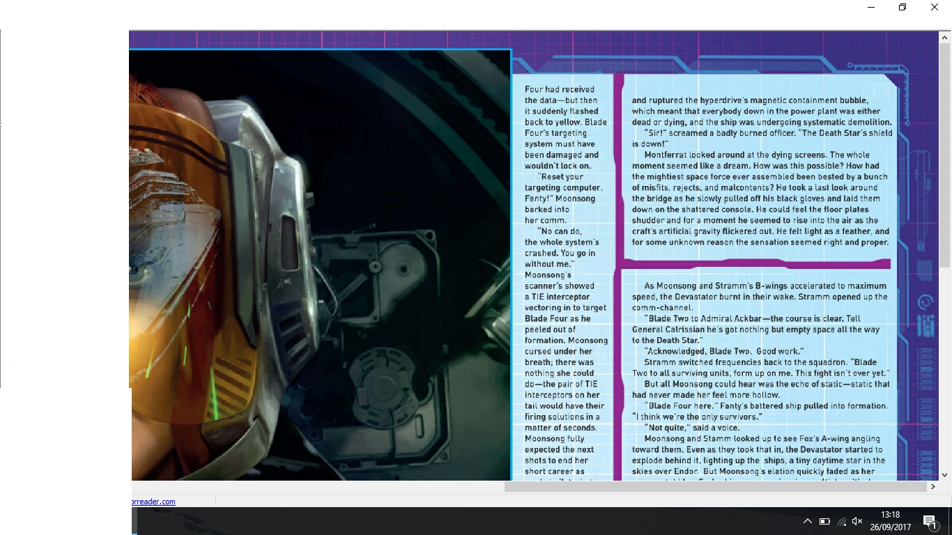Show hidden system tray icons

(x=808, y=521)
